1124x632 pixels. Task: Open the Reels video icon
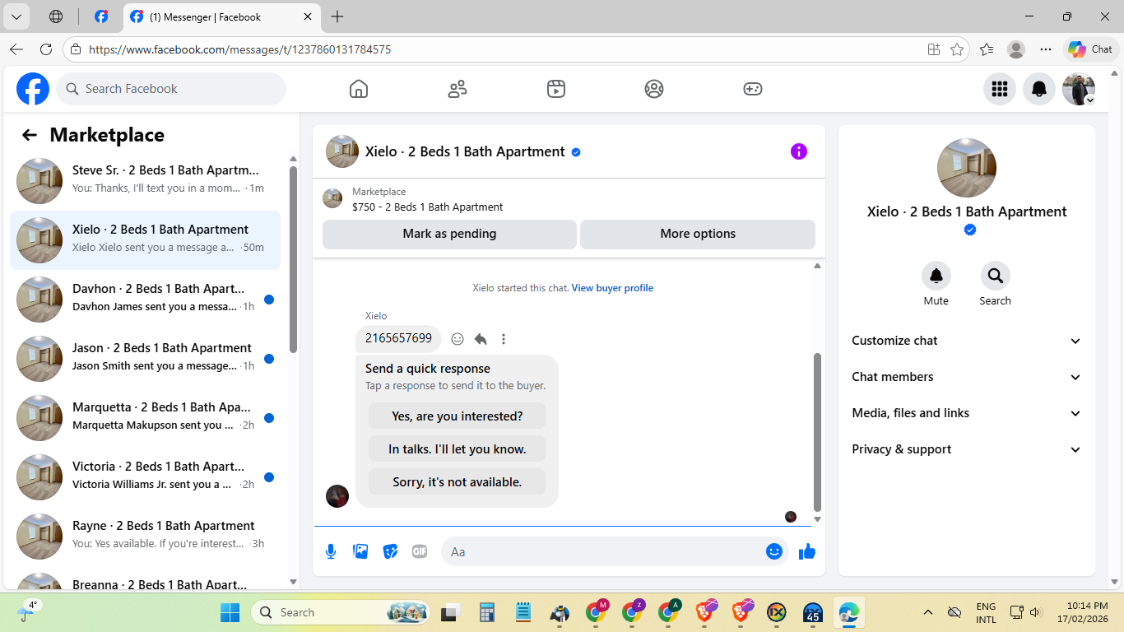click(x=556, y=89)
